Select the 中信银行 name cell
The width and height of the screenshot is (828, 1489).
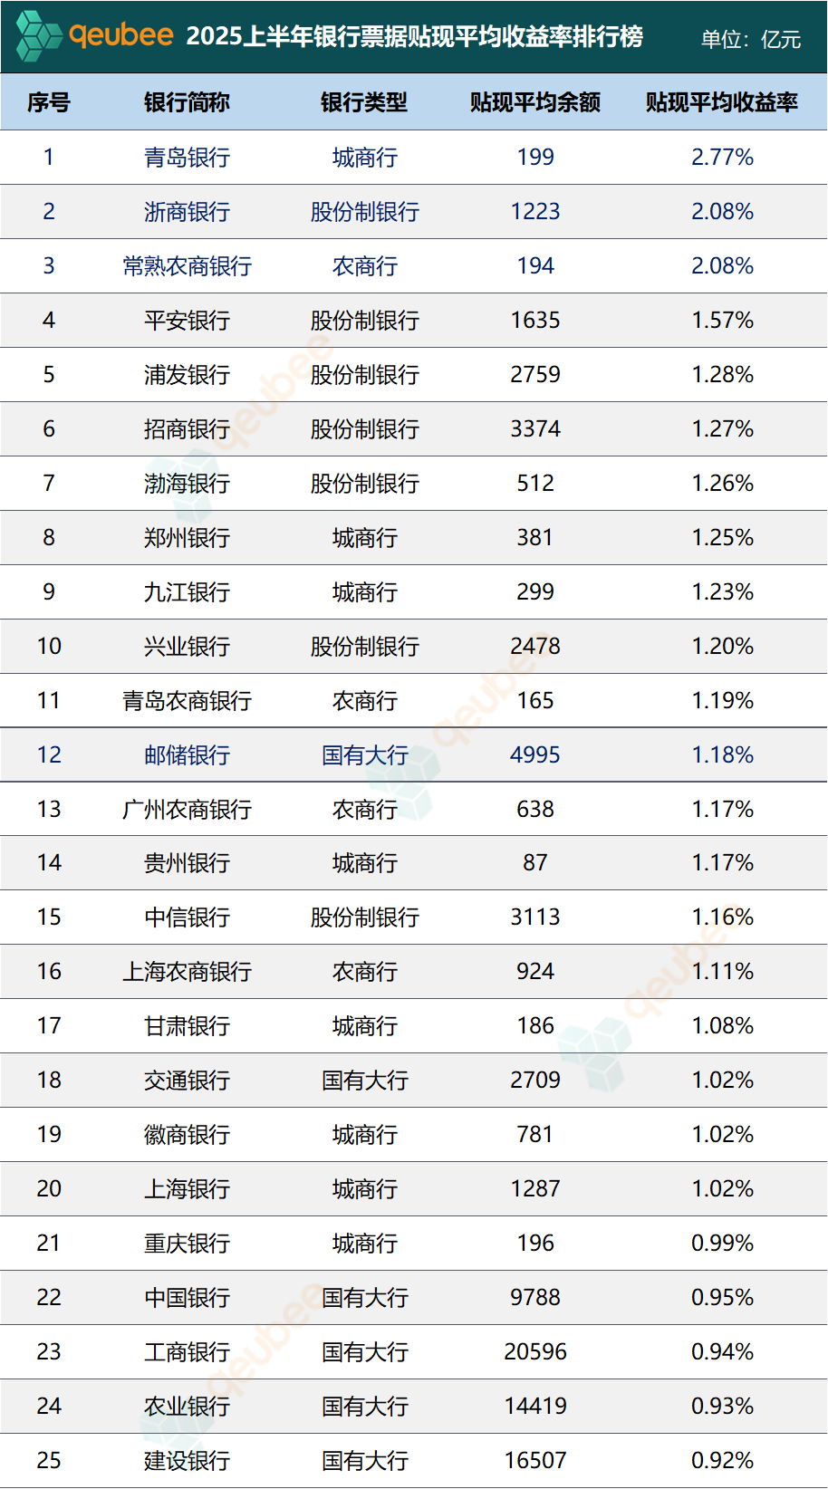(x=187, y=917)
